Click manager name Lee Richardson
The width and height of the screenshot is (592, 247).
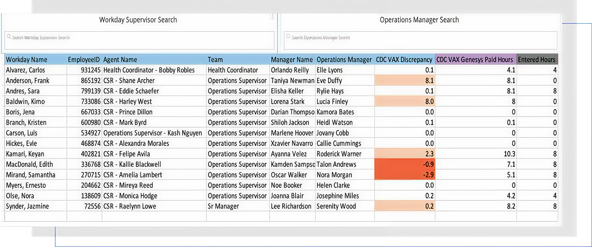tap(292, 206)
